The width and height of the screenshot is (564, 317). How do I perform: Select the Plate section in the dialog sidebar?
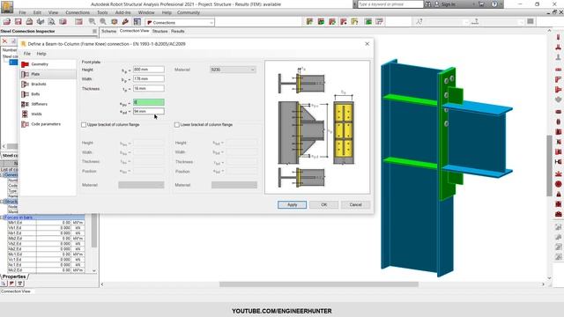(35, 74)
